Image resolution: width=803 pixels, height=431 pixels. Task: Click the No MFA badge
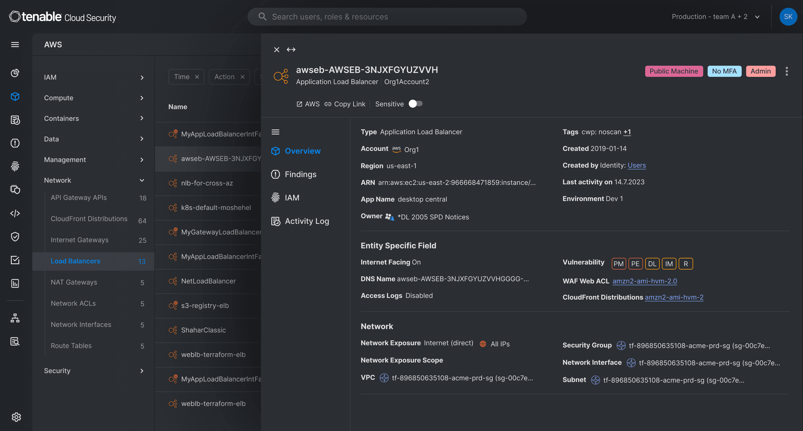click(724, 71)
